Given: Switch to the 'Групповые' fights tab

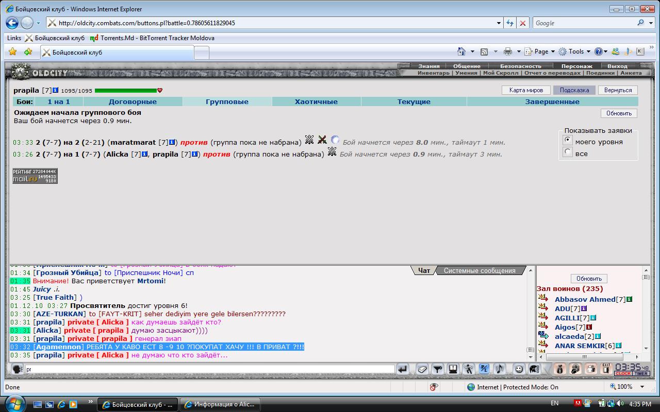Looking at the screenshot, I should coord(227,101).
